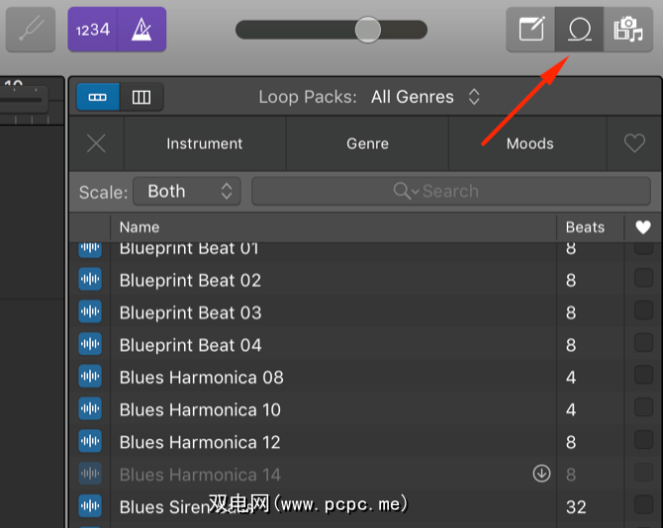
Task: Open the Moods filter tab
Action: click(x=529, y=143)
